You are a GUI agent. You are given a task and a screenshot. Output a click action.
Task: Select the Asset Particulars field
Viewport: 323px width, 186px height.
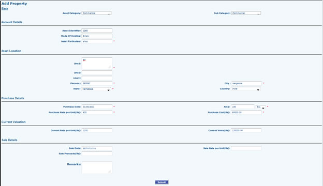(97, 41)
